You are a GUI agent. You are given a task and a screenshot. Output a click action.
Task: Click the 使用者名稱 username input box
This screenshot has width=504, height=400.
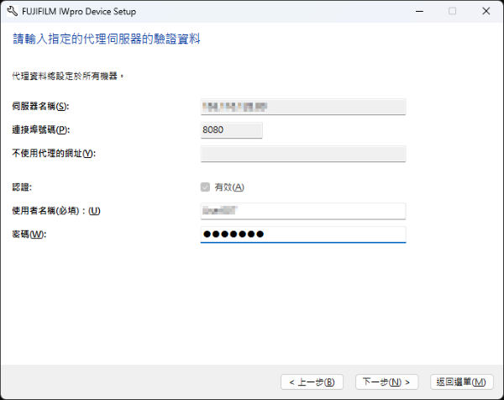pyautogui.click(x=303, y=210)
